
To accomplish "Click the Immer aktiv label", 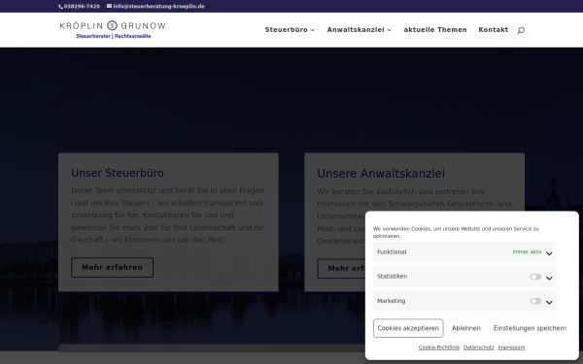I will [527, 251].
